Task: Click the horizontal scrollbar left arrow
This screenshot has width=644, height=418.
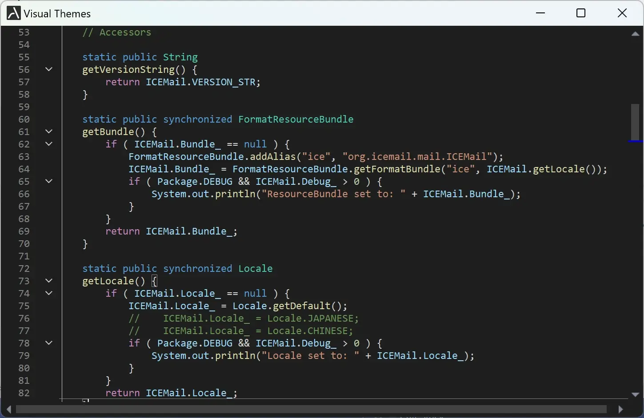Action: (x=8, y=409)
